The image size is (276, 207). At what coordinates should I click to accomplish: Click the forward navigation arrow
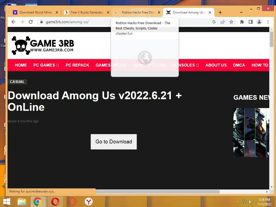tap(22, 22)
